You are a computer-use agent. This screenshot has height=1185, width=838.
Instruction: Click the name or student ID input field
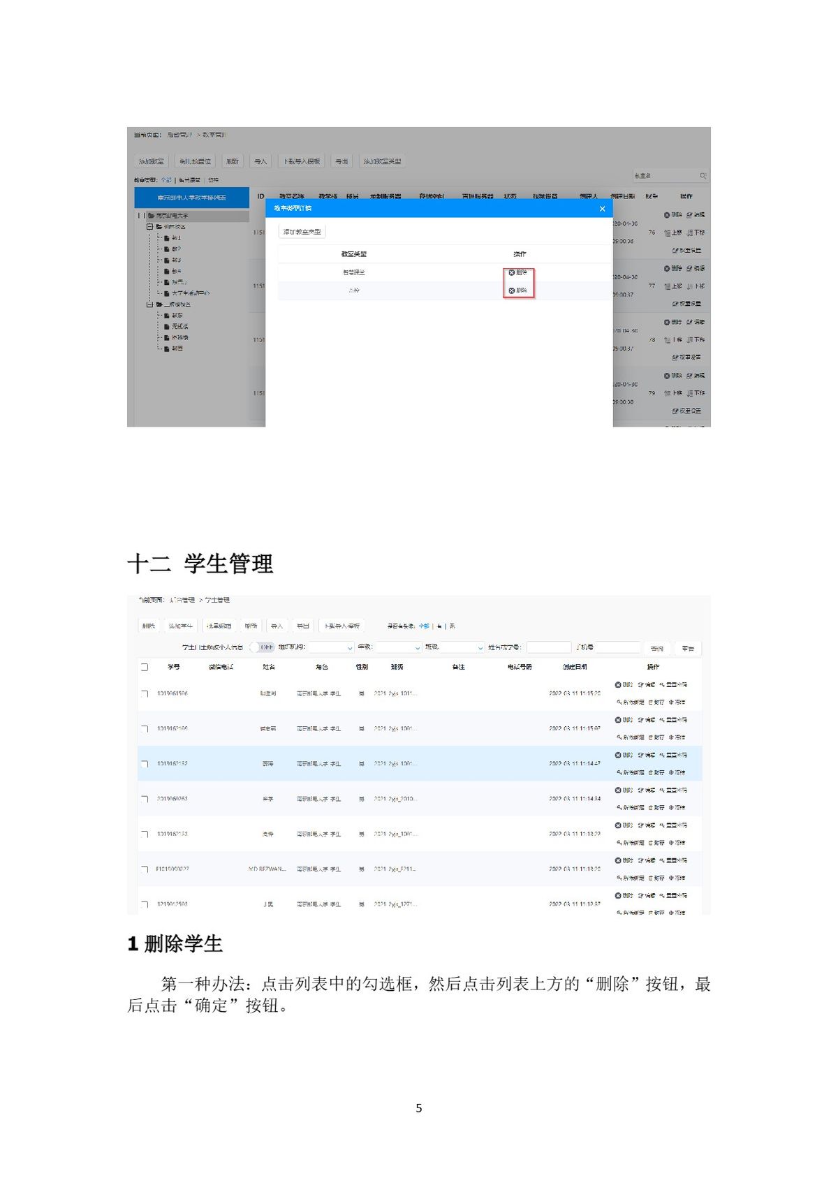[x=548, y=647]
